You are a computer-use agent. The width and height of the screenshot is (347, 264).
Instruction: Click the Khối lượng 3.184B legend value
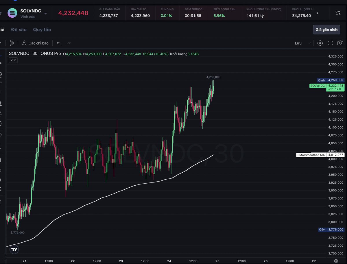184,54
